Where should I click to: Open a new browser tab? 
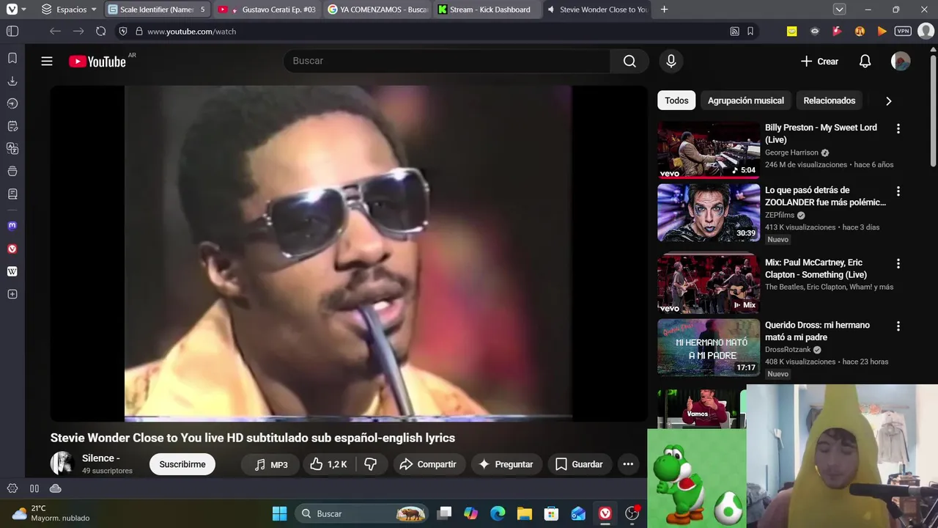[664, 10]
